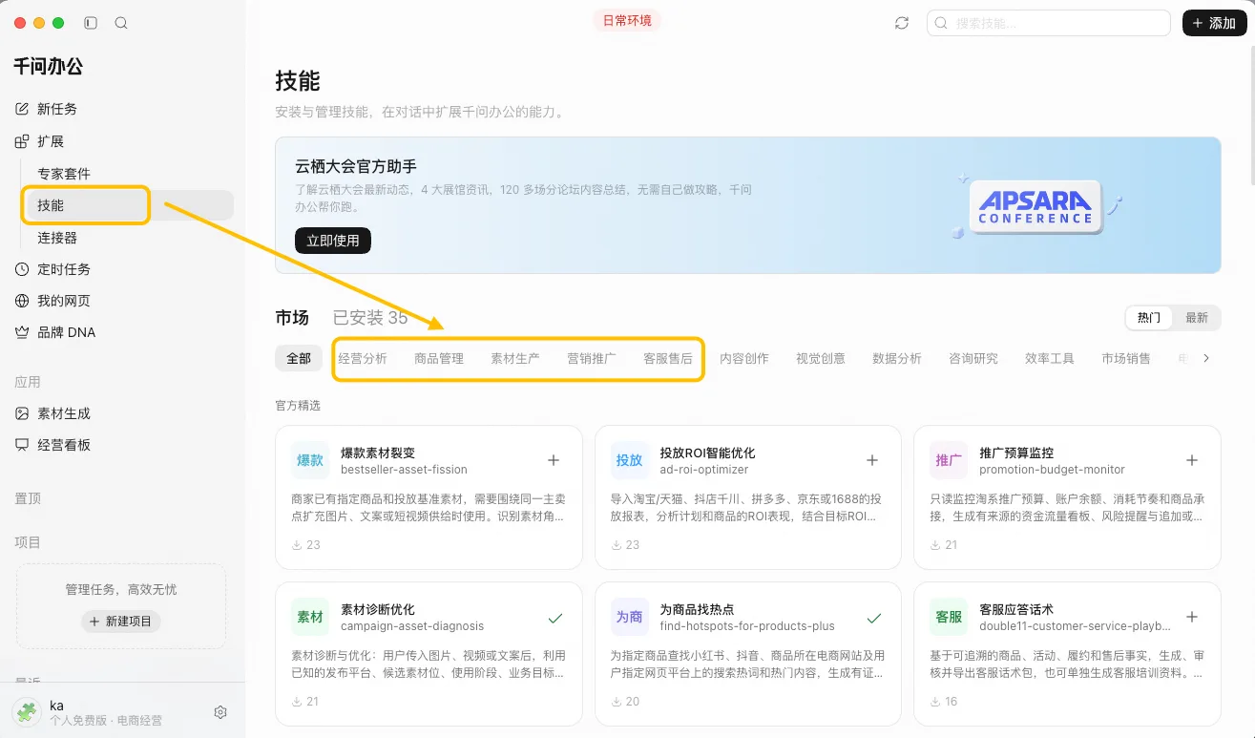Click the 新建项目 button
This screenshot has height=738, width=1255.
(x=121, y=621)
